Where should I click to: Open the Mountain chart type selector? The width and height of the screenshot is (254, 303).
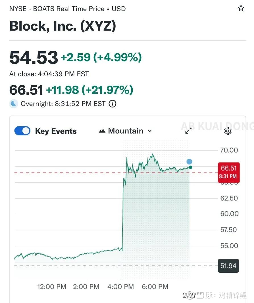point(126,131)
